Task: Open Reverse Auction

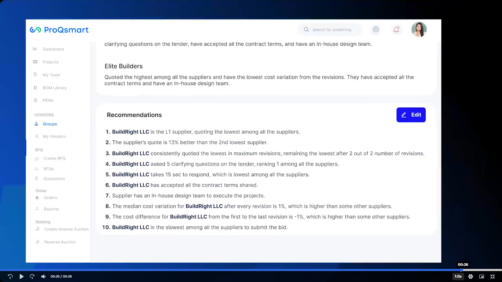Action: click(x=60, y=242)
